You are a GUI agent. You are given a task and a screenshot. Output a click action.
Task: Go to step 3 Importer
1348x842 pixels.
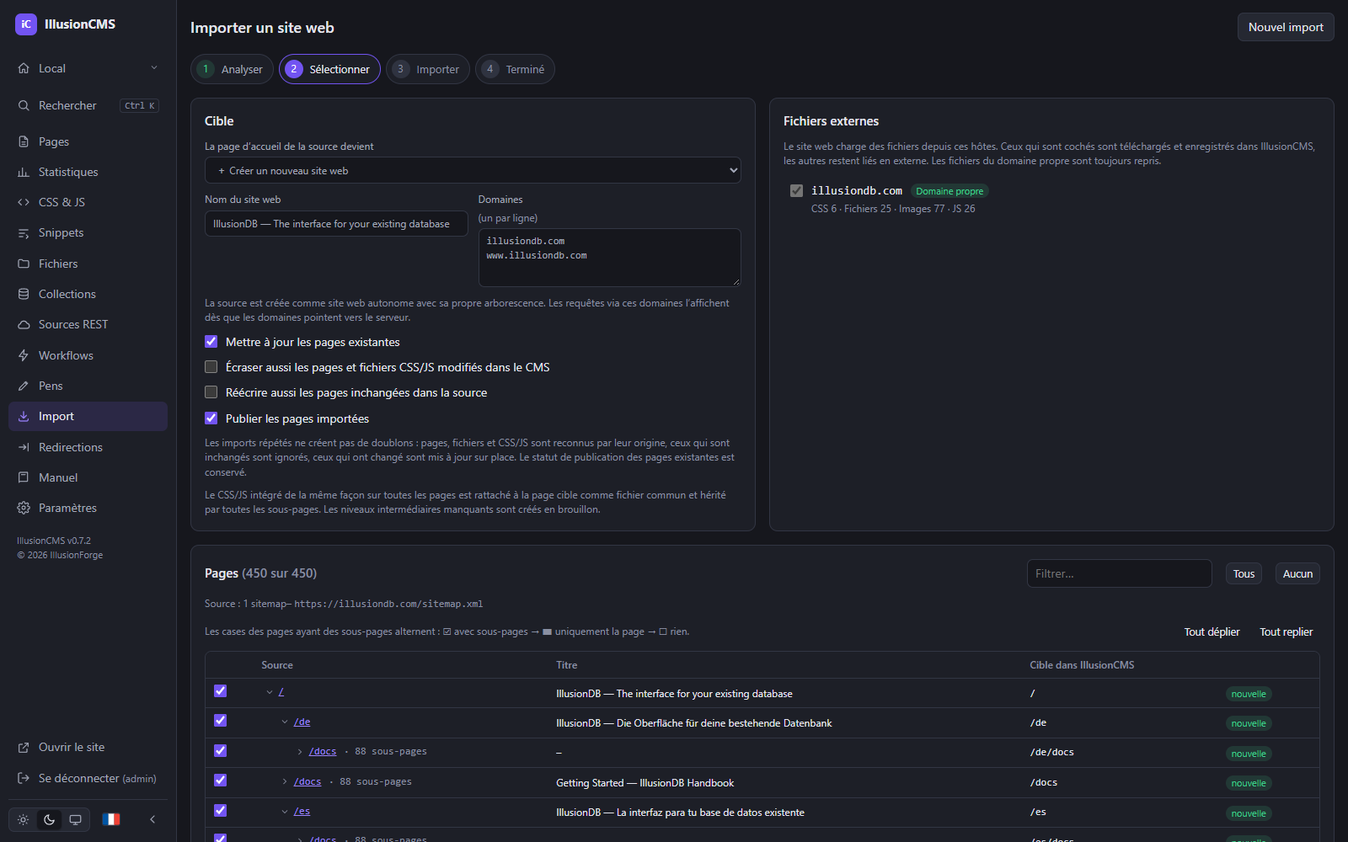tap(428, 69)
